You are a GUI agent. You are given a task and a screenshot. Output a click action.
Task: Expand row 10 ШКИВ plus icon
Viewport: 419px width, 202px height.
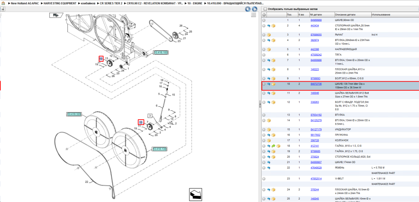point(264,84)
